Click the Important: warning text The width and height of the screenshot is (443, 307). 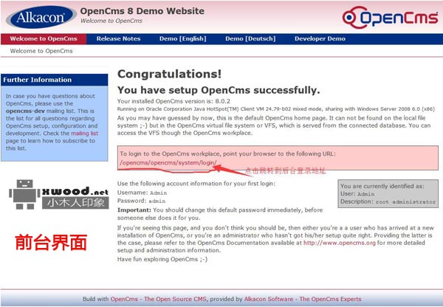(x=220, y=214)
